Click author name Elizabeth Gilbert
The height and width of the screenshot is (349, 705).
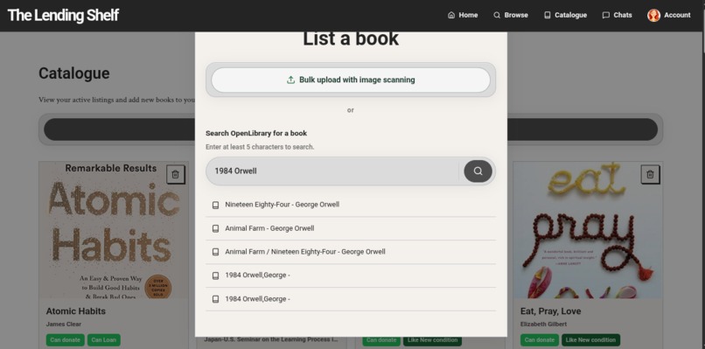(543, 325)
